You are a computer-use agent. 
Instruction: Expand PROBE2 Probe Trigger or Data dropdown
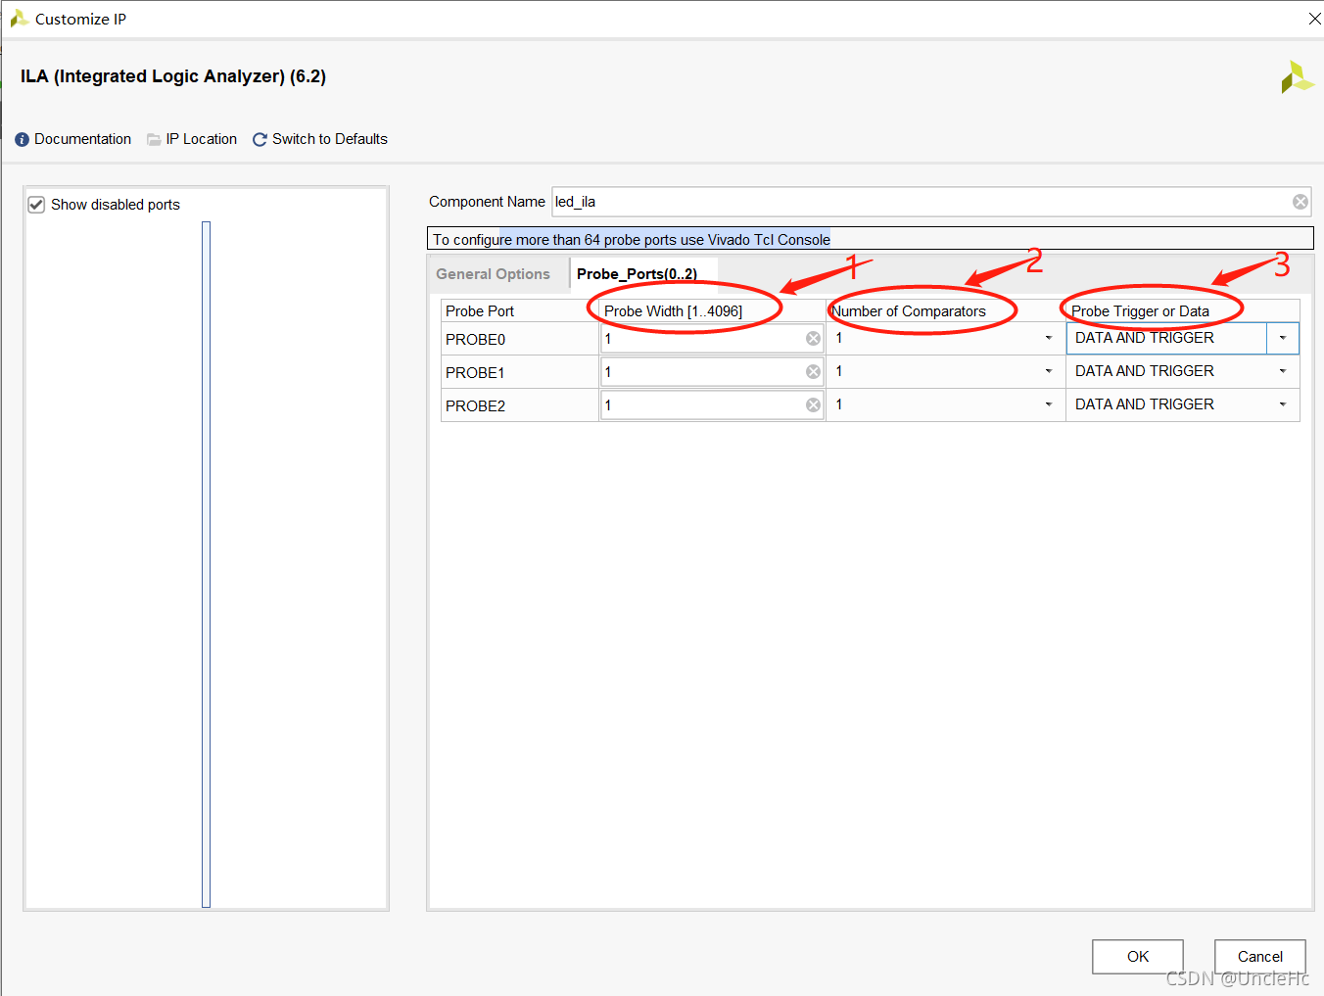(1282, 405)
